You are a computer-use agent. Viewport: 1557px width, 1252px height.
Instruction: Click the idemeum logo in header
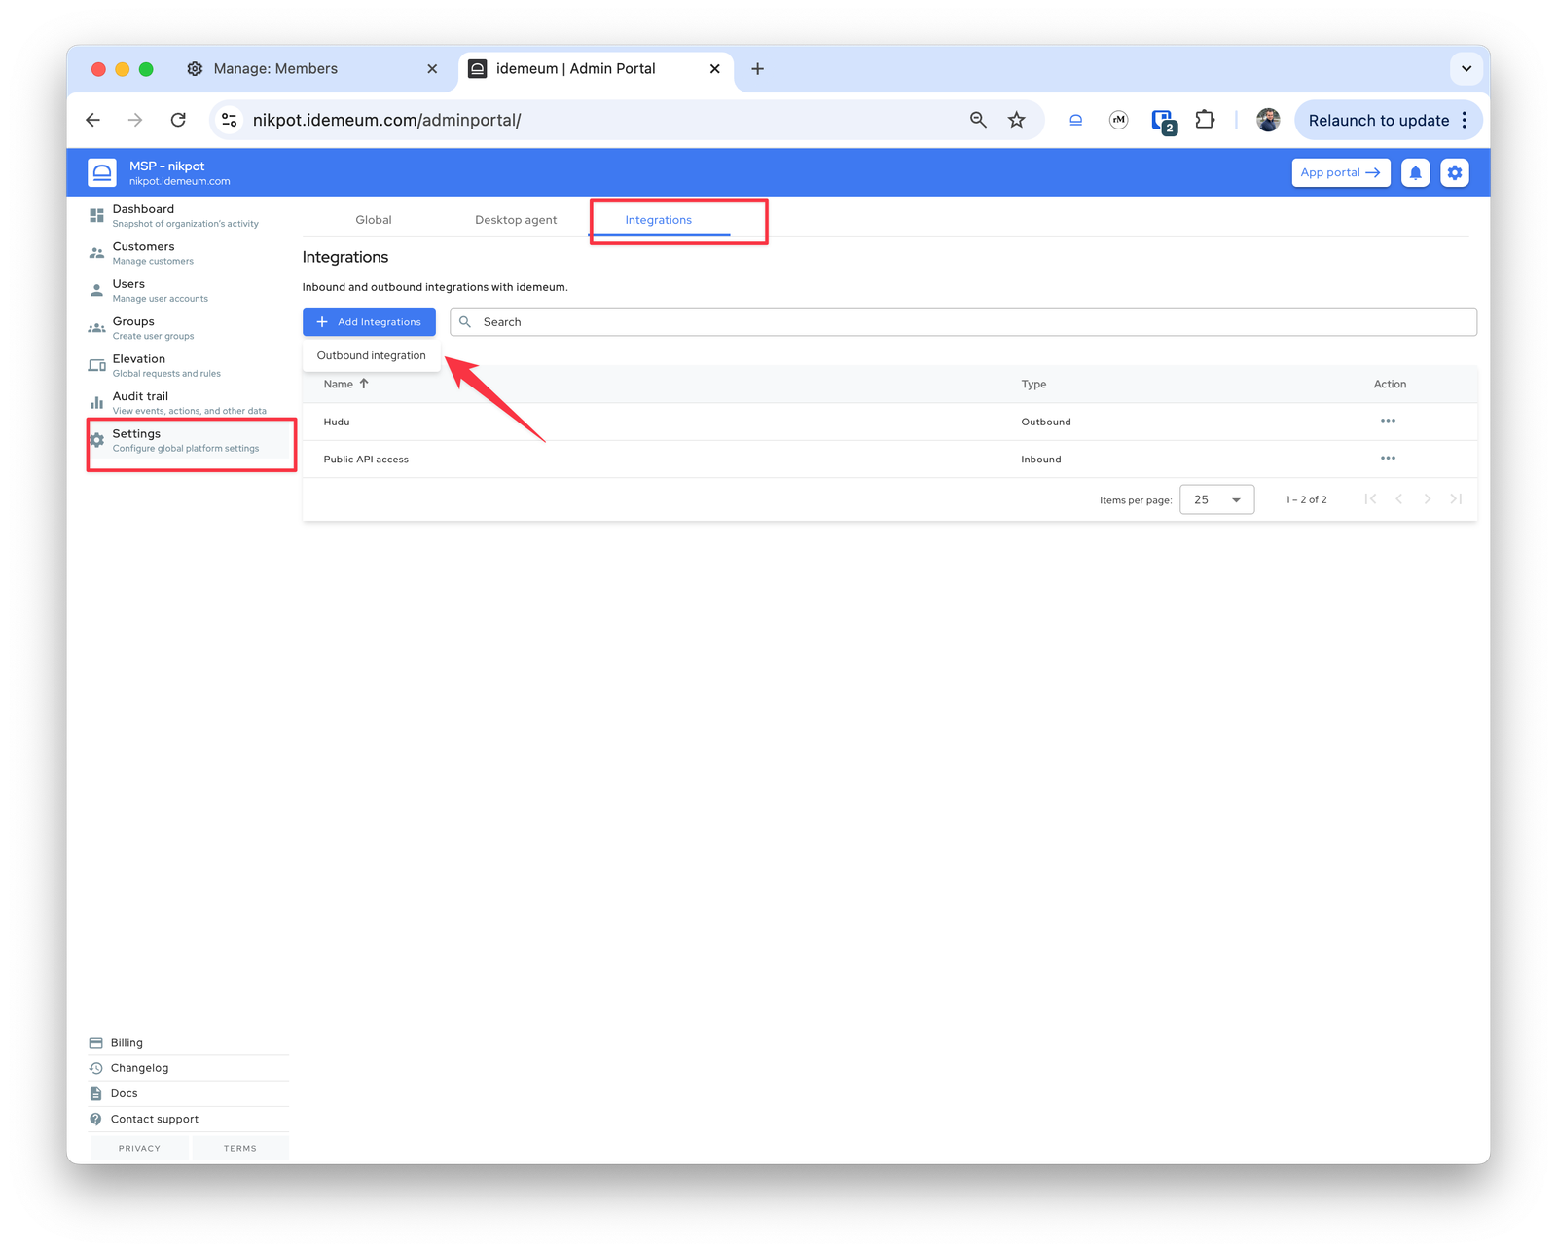click(x=102, y=172)
